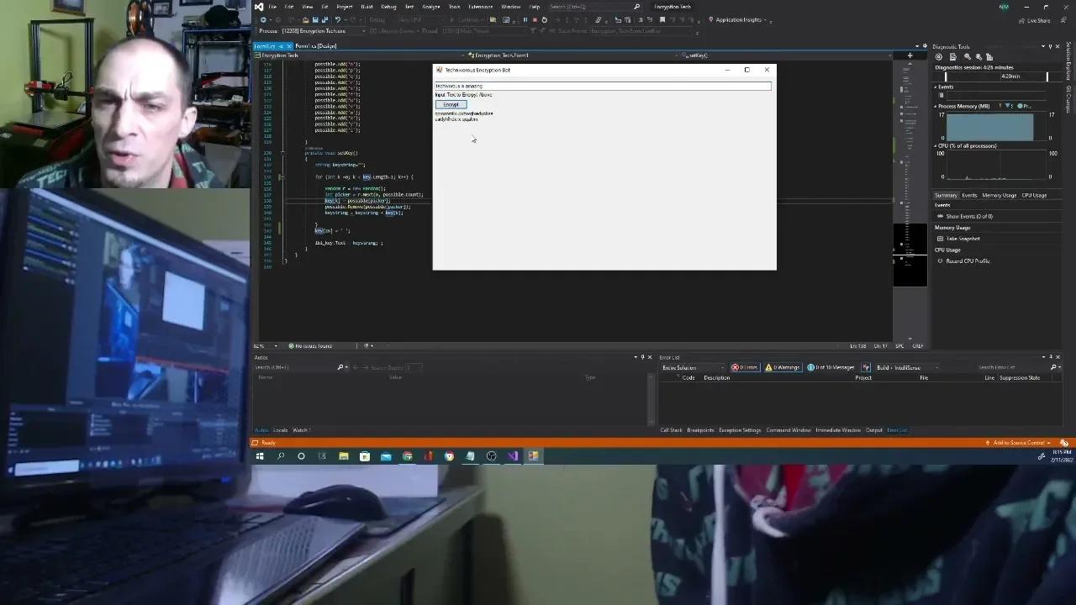Click Show Events (0 of 0)
Viewport: 1076px width, 605px height.
pos(969,216)
